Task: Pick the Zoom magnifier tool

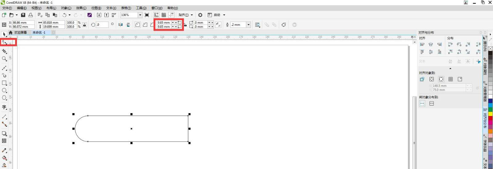Action: pos(4,59)
